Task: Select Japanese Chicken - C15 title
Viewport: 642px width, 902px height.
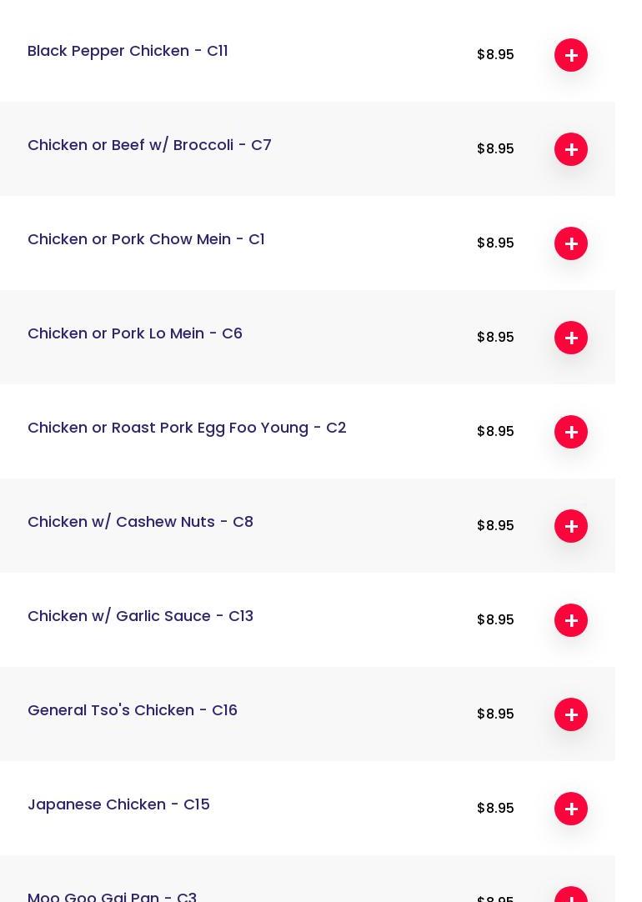Action: pos(118,804)
